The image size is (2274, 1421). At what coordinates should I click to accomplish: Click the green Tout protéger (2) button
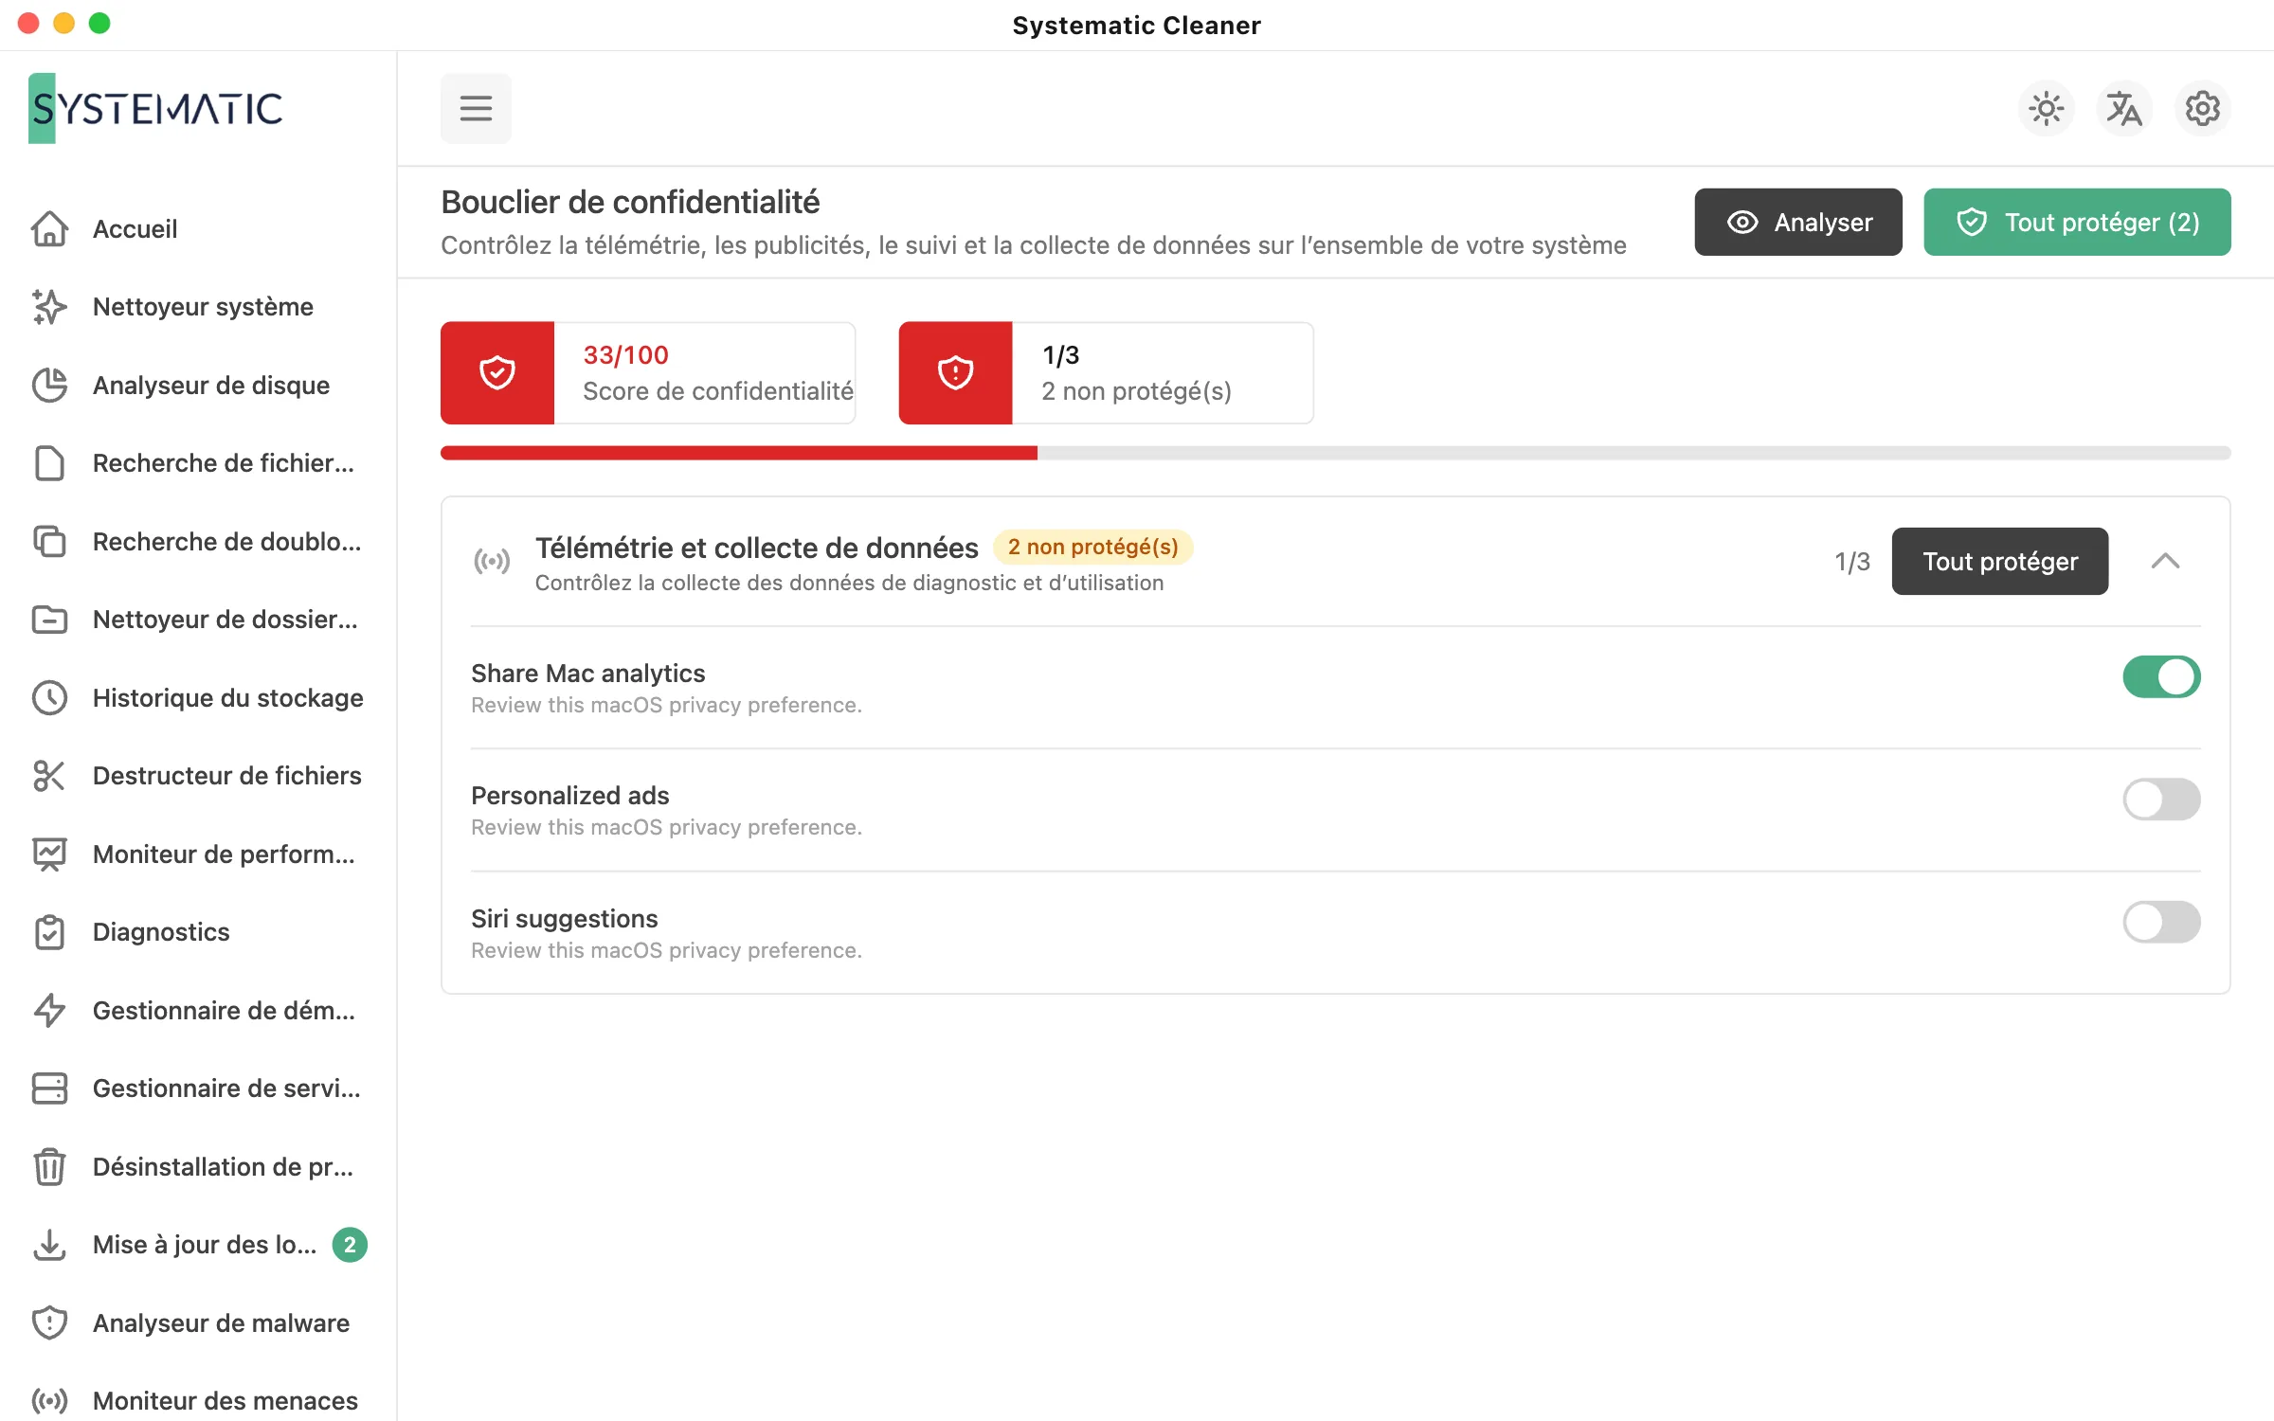click(2077, 222)
